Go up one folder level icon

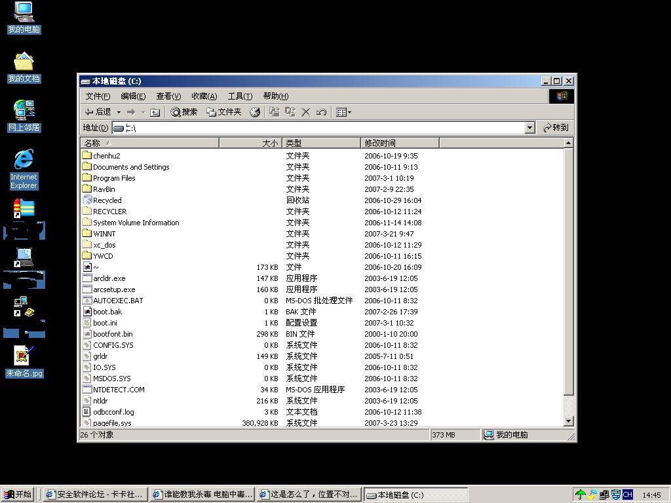155,113
